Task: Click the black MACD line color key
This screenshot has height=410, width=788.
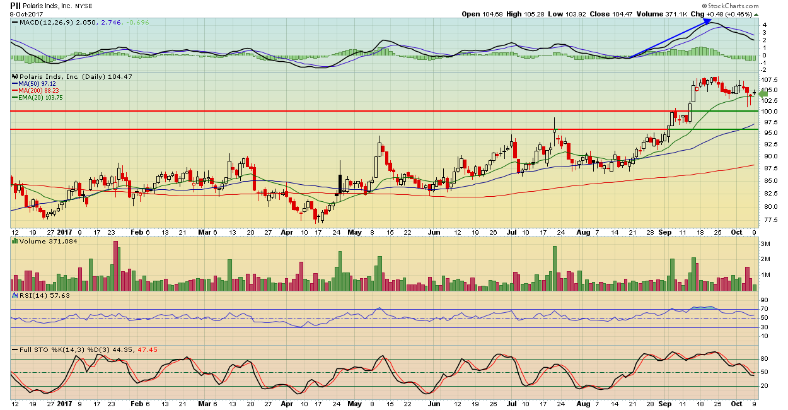Action: pyautogui.click(x=14, y=23)
